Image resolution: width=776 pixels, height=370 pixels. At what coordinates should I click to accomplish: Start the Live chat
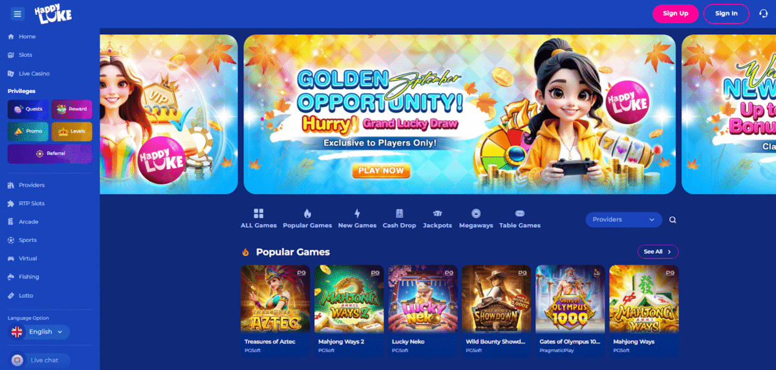tap(39, 360)
